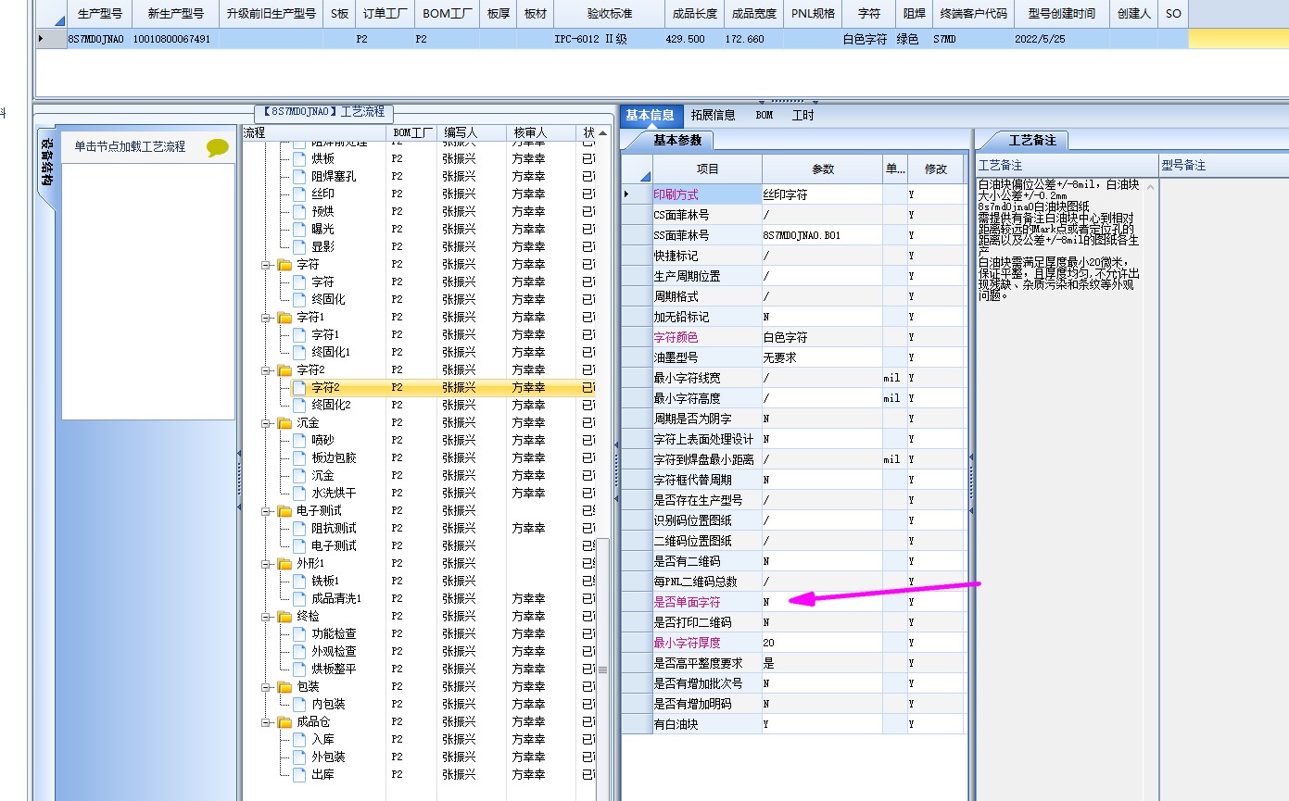Click the 8S7MDOJNA0.B01 film number value
Viewport: 1289px width, 801px height.
[802, 235]
